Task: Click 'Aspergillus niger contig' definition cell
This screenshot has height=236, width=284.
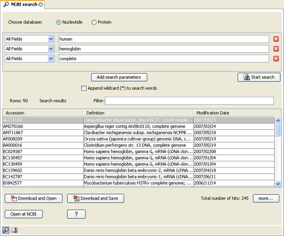Action: click(x=138, y=126)
